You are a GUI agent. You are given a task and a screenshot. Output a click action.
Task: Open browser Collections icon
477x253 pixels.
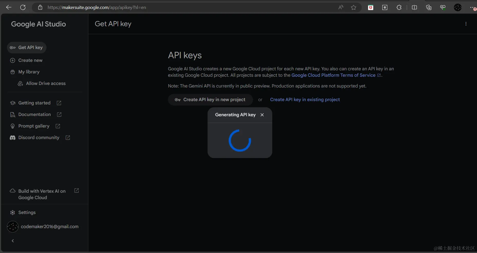pyautogui.click(x=428, y=7)
